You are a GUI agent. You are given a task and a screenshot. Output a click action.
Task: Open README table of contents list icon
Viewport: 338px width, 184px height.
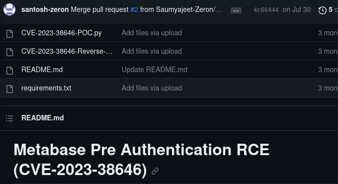pos(9,118)
